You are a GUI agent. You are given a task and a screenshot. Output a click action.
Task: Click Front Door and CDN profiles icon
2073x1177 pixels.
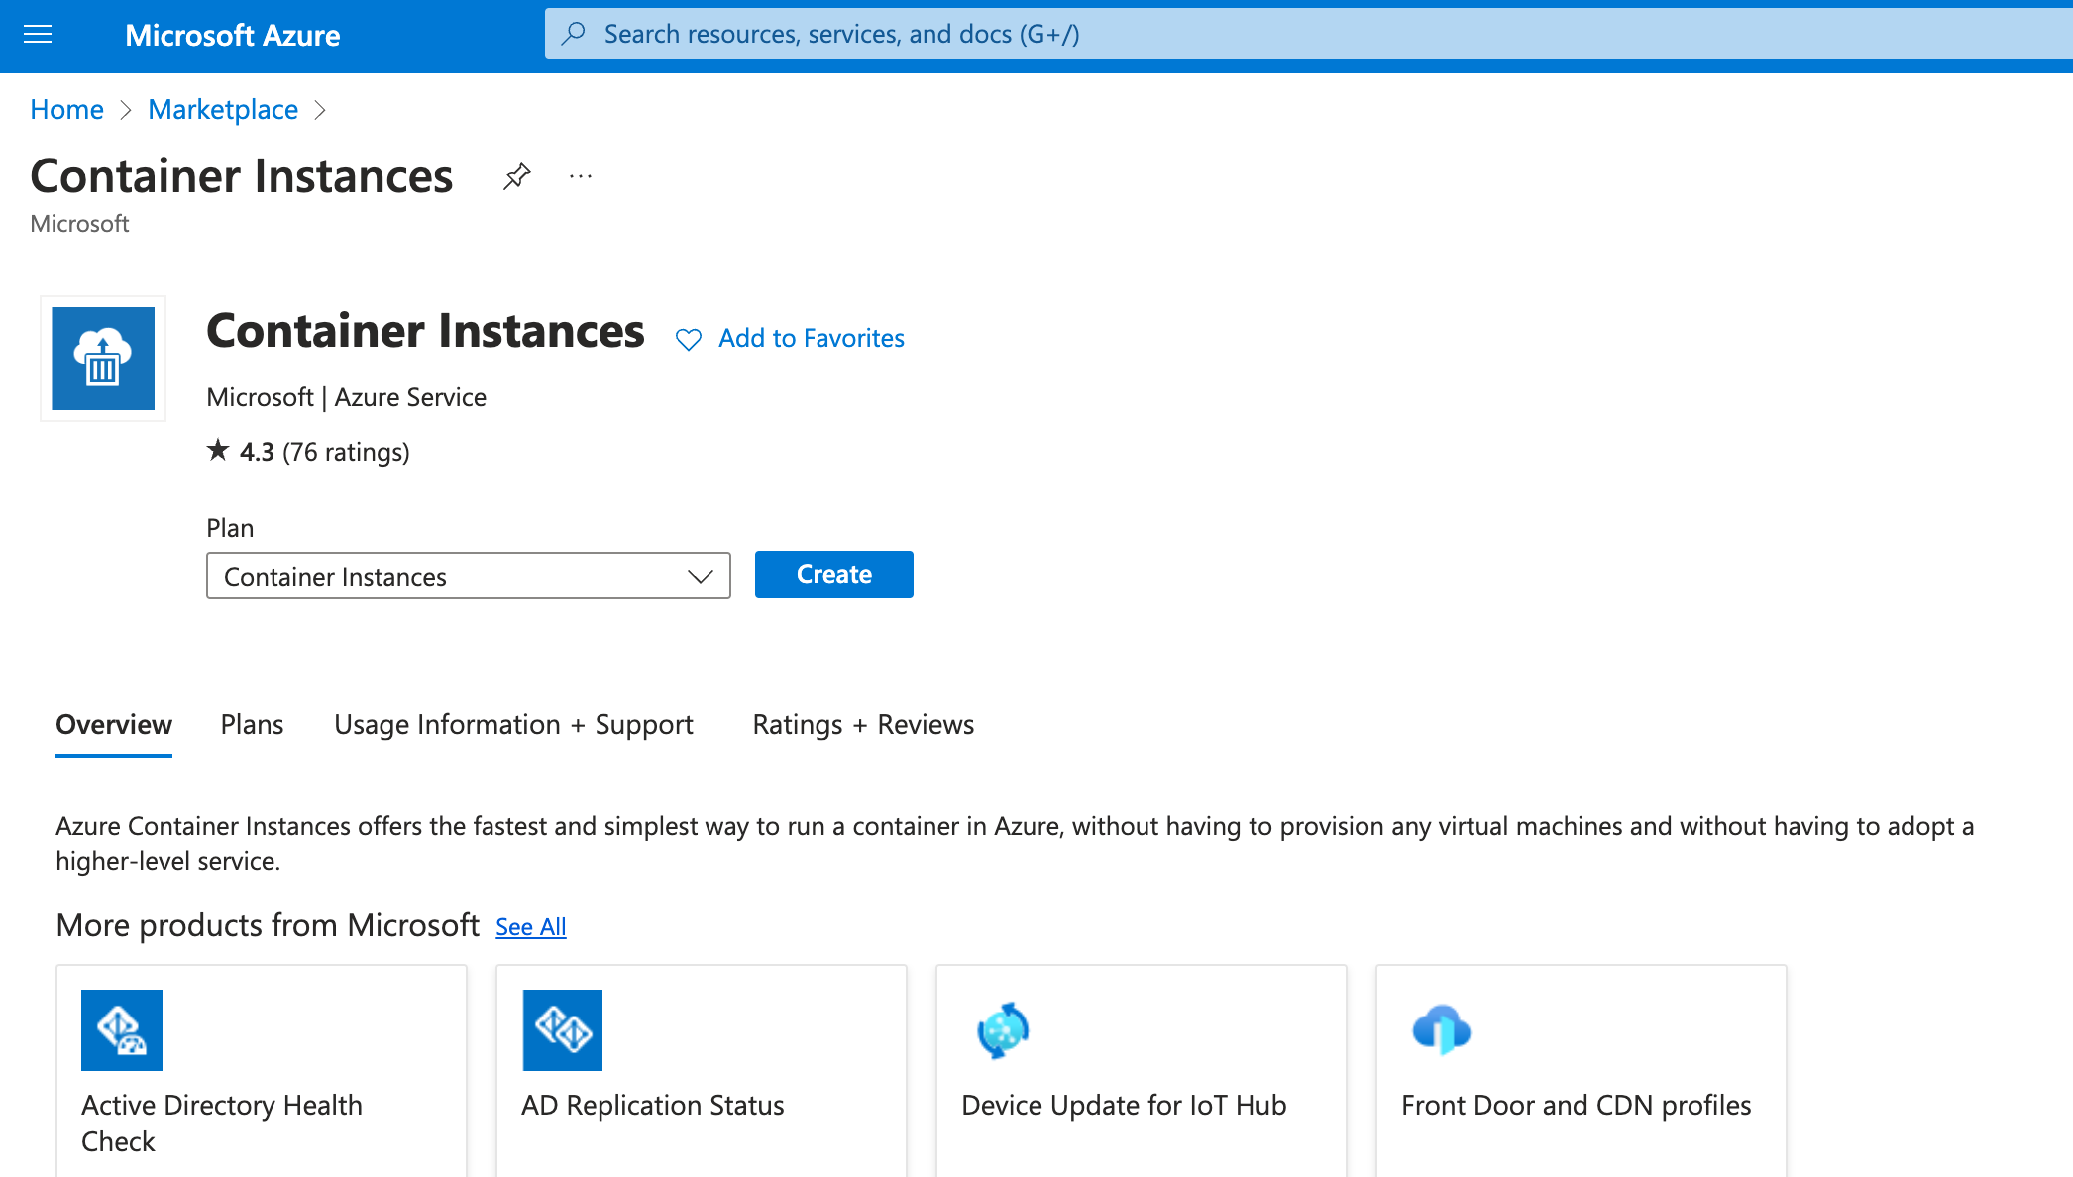[x=1442, y=1029]
